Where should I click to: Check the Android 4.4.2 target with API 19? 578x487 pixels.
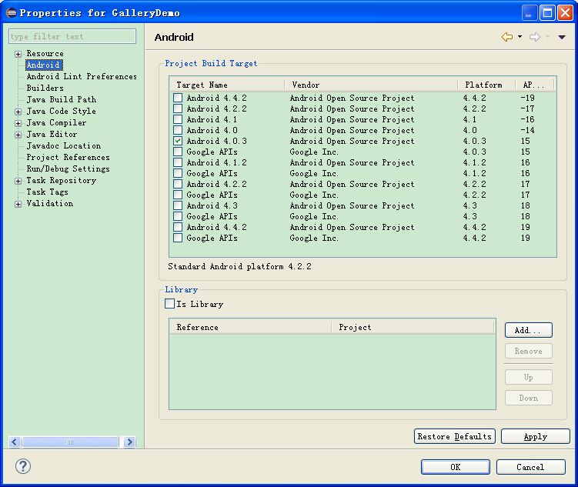tap(178, 227)
